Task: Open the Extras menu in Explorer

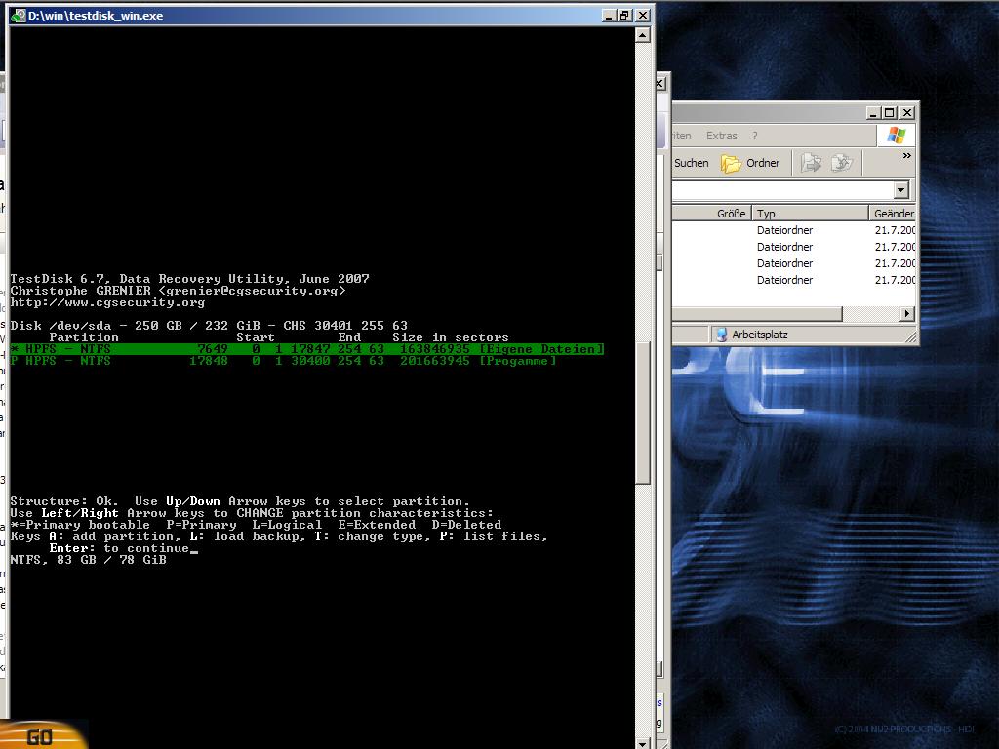Action: pyautogui.click(x=721, y=136)
